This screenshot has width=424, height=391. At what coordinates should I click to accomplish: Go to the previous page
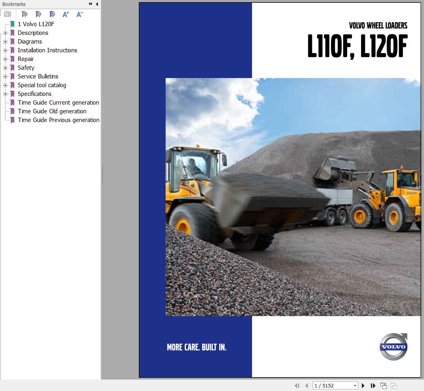(x=306, y=385)
